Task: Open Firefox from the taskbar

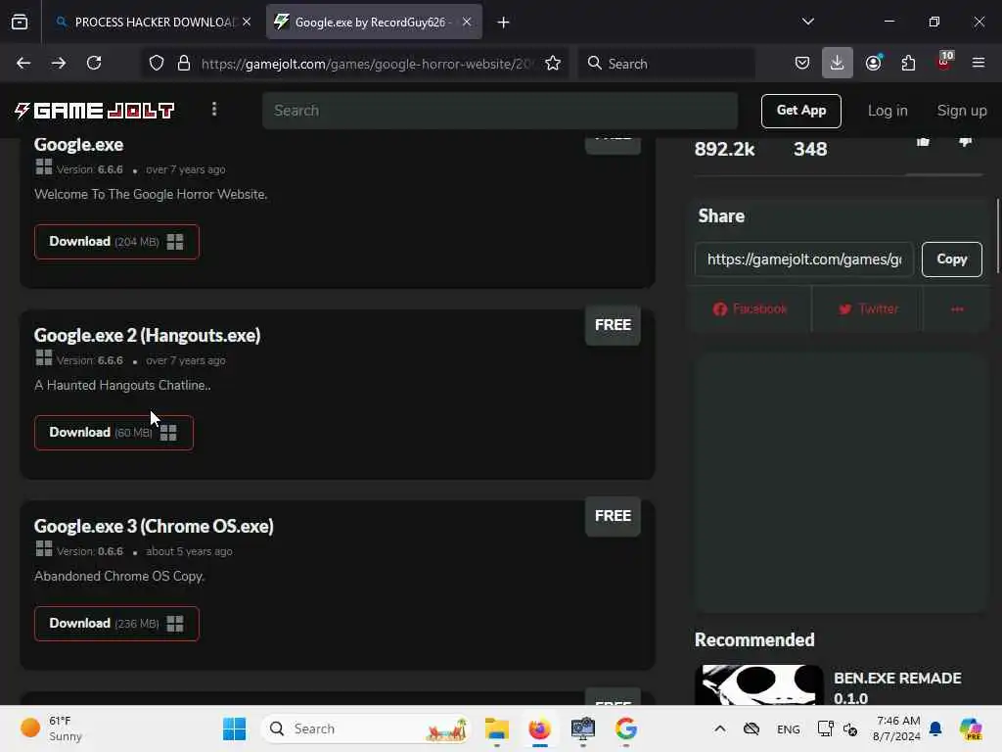Action: point(540,728)
